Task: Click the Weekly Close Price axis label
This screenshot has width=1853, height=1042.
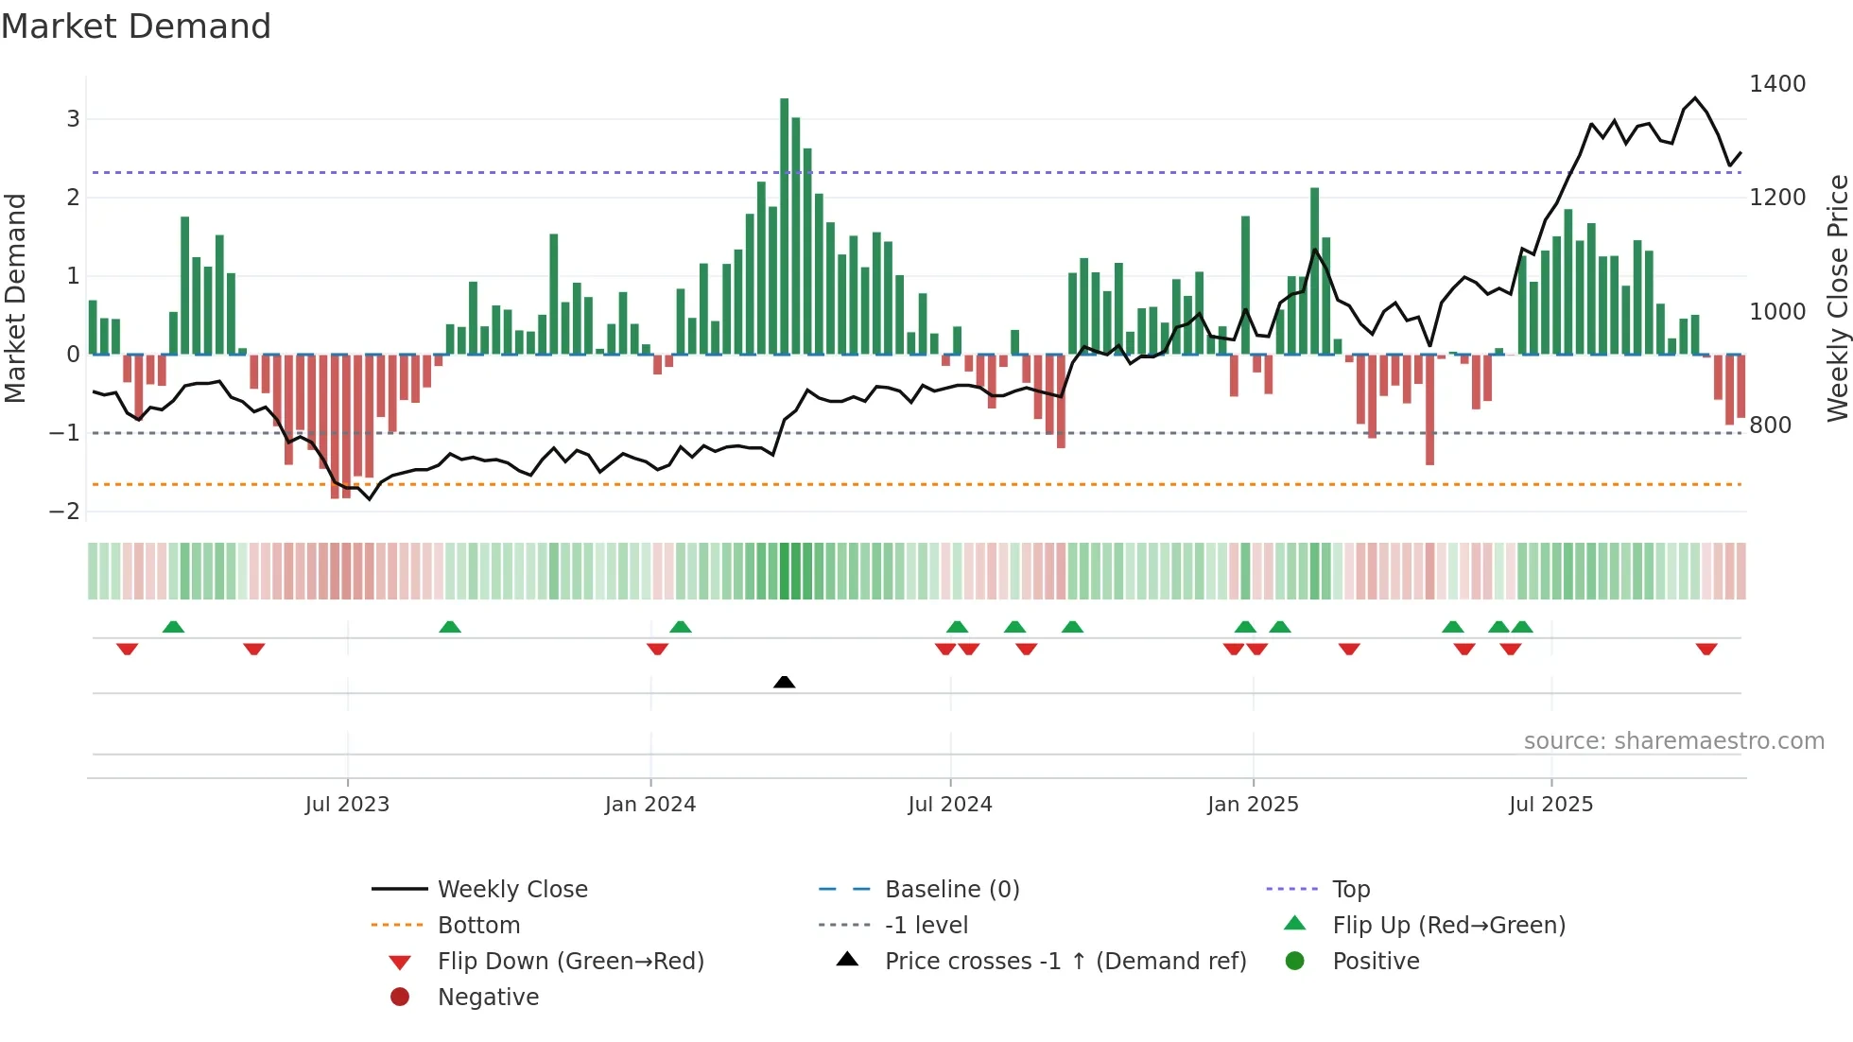Action: coord(1837,298)
